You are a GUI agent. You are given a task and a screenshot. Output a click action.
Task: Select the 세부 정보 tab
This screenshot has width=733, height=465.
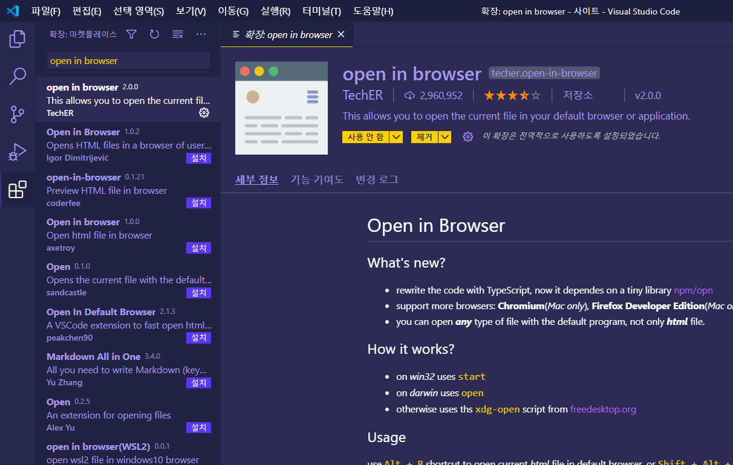[257, 179]
